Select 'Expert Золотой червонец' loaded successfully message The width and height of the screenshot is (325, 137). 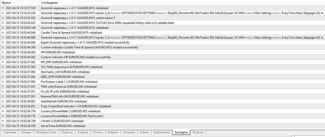(85, 42)
